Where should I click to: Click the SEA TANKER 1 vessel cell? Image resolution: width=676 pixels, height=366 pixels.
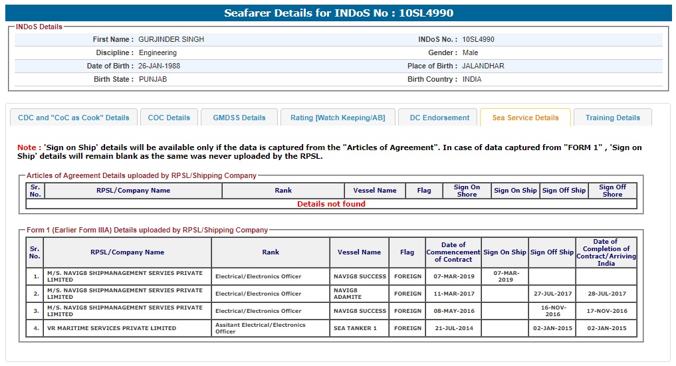[x=355, y=328]
